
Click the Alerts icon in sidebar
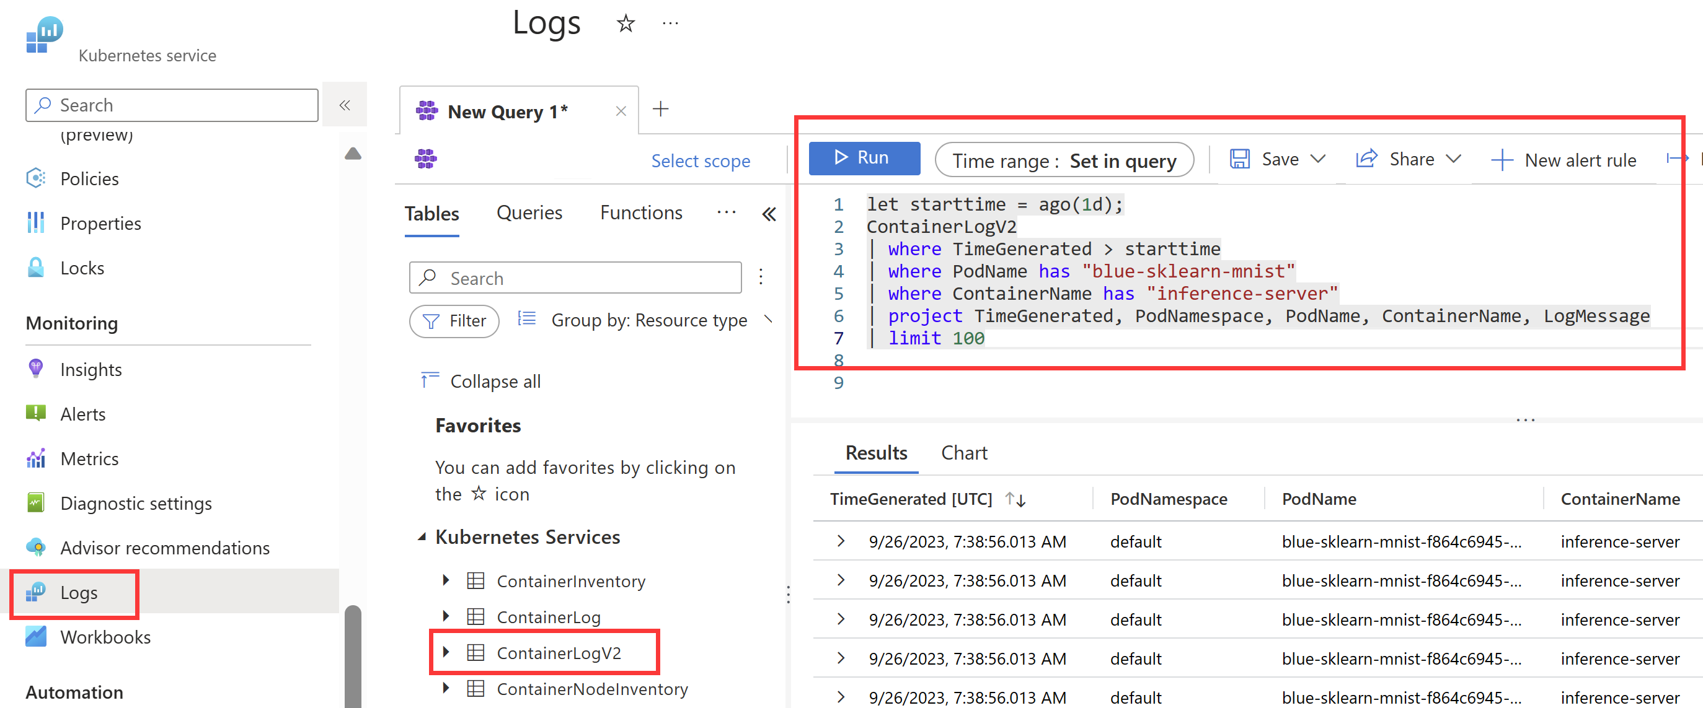tap(36, 413)
